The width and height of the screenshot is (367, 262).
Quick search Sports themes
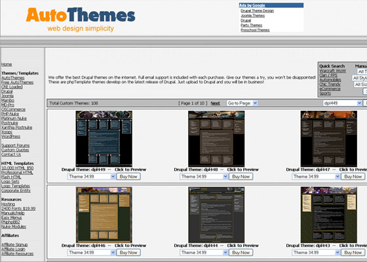pyautogui.click(x=325, y=93)
